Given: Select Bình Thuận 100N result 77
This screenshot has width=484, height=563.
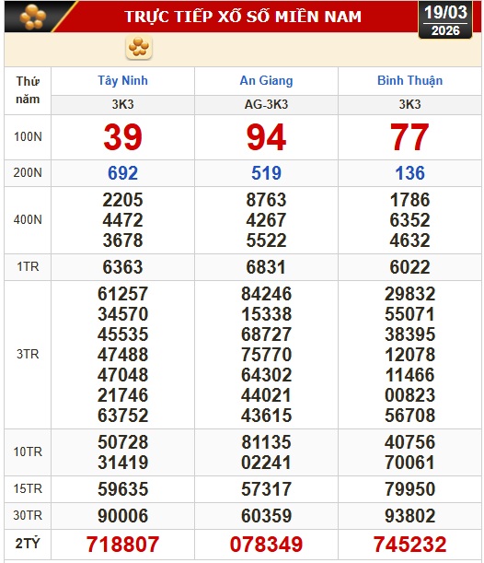Looking at the screenshot, I should (409, 137).
